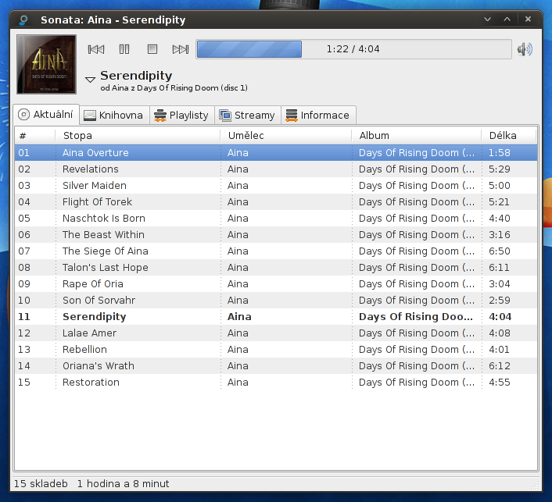Sort by the Délka column header
The width and height of the screenshot is (552, 502).
pos(509,135)
